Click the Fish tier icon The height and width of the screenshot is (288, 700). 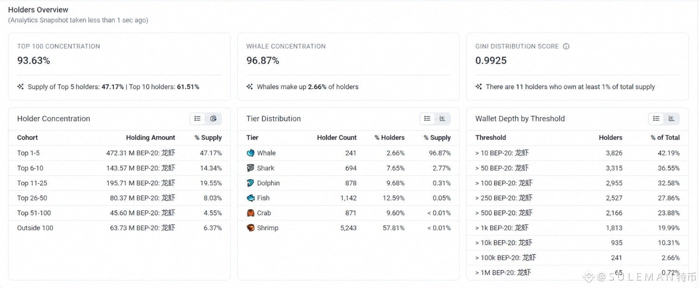pos(251,198)
